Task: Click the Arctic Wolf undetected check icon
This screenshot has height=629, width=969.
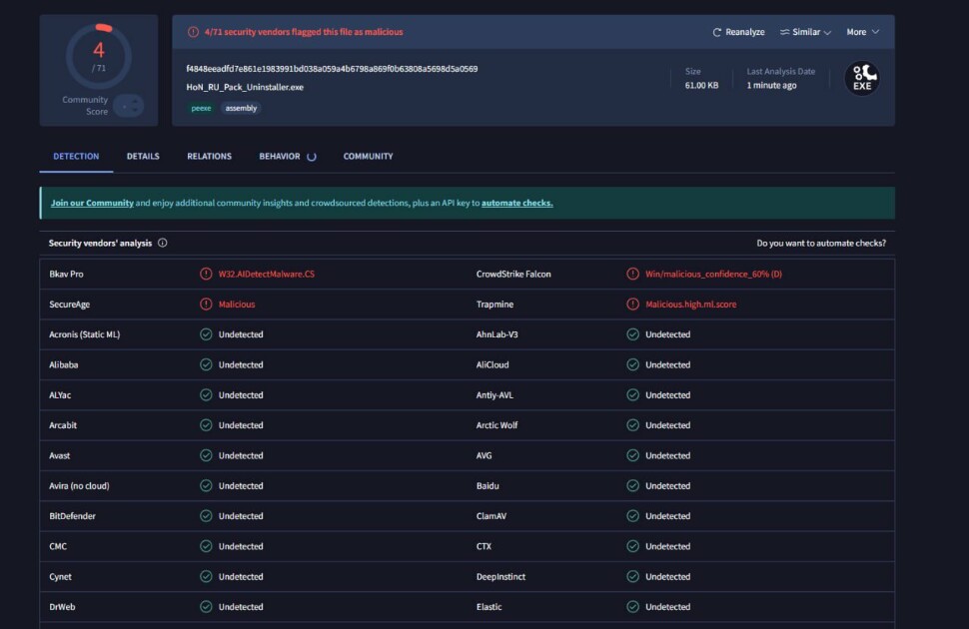Action: 632,425
